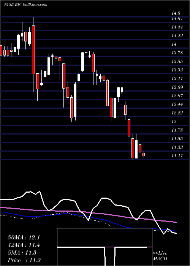This screenshot has height=266, width=190.
Task: Click the 11.11 price axis label
Action: 177,156
